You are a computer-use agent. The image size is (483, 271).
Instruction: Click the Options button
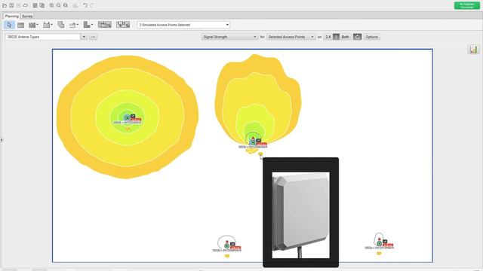click(x=372, y=37)
